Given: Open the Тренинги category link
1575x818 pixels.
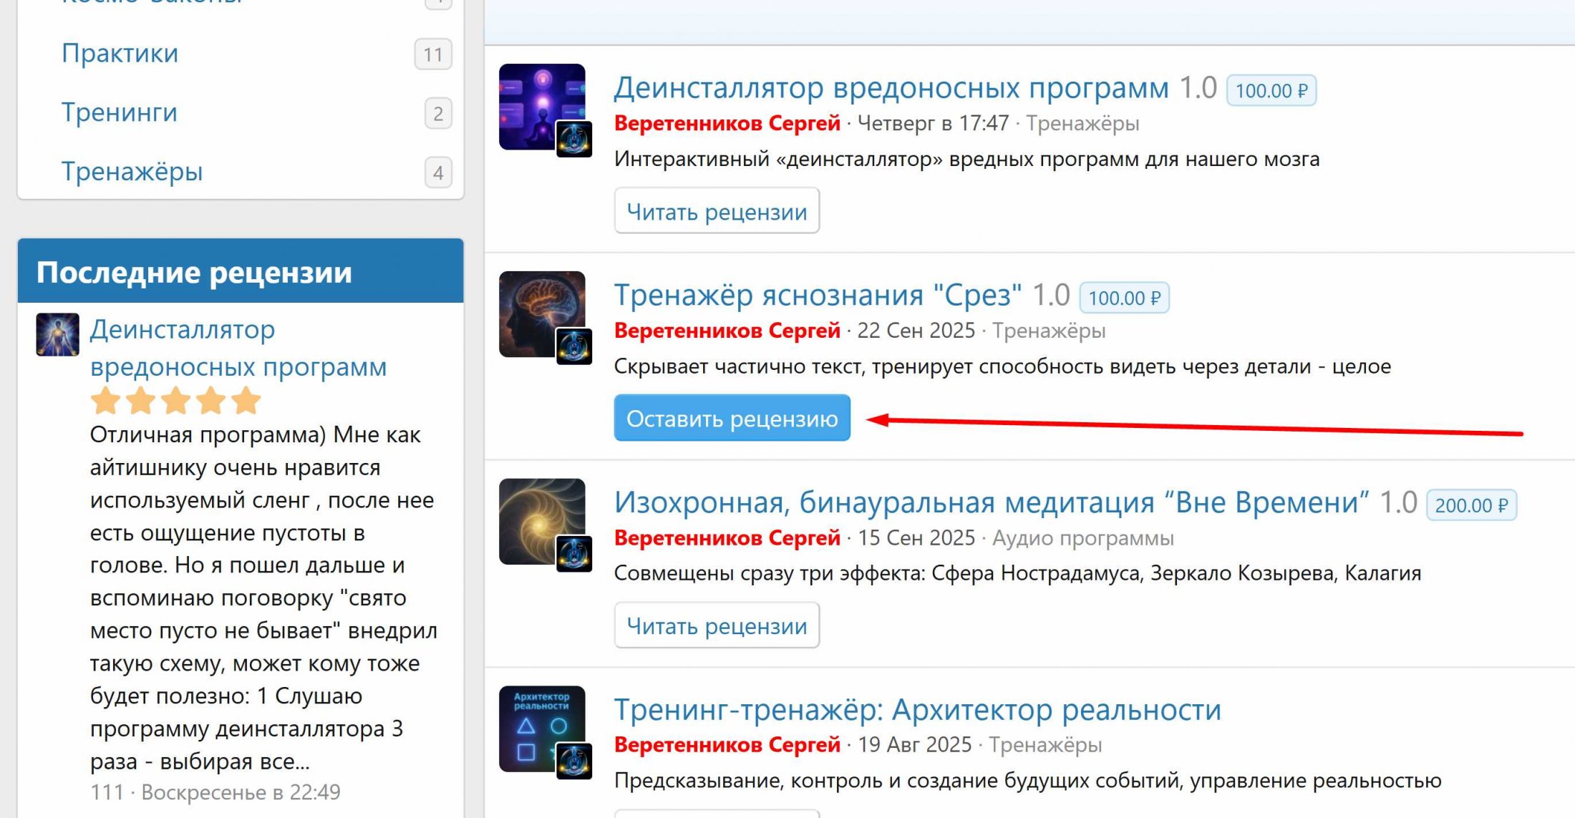Looking at the screenshot, I should coord(119,113).
